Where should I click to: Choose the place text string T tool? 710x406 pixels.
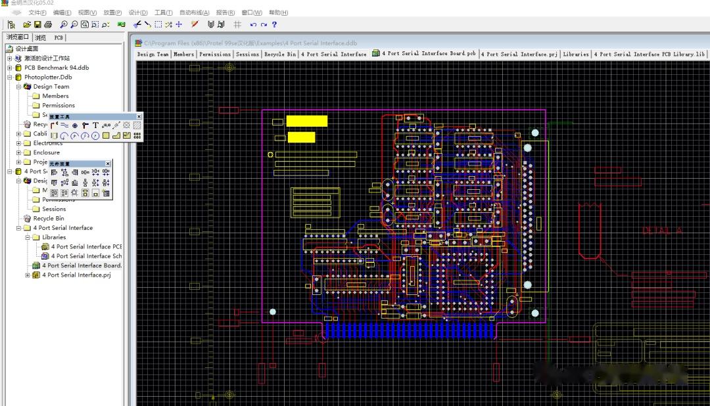click(95, 125)
